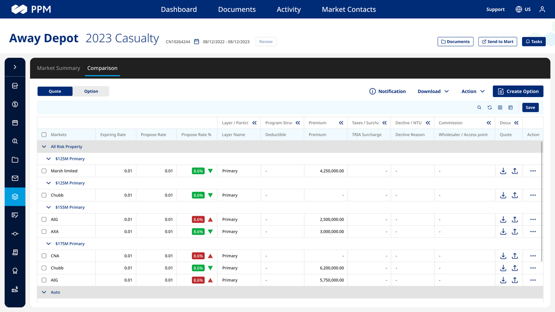Download quote for Marsh limited row
The width and height of the screenshot is (555, 312).
[x=503, y=171]
